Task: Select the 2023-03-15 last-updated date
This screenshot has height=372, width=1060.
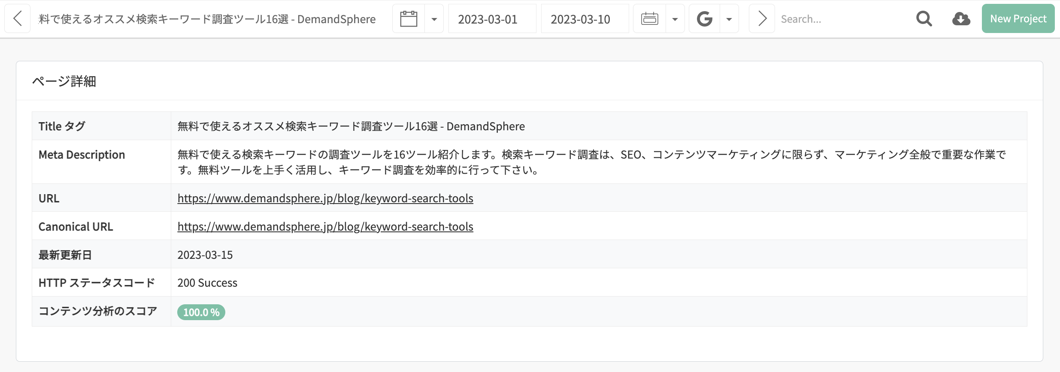Action: click(x=205, y=255)
